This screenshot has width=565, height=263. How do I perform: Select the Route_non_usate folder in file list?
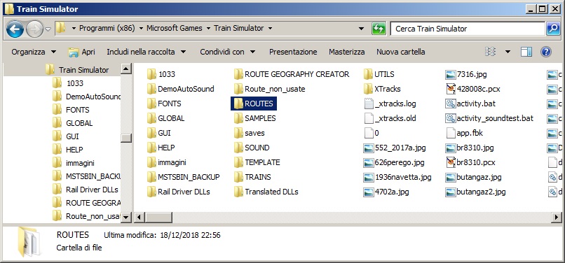tap(269, 89)
